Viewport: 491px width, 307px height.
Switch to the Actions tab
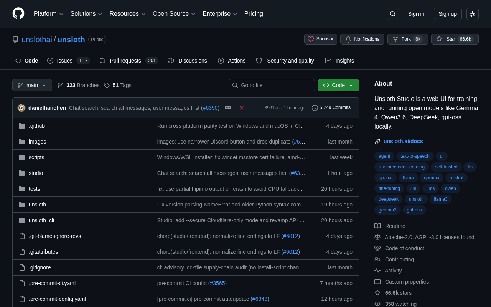tap(232, 61)
